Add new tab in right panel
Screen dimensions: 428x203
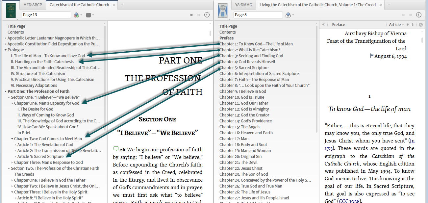point(389,5)
